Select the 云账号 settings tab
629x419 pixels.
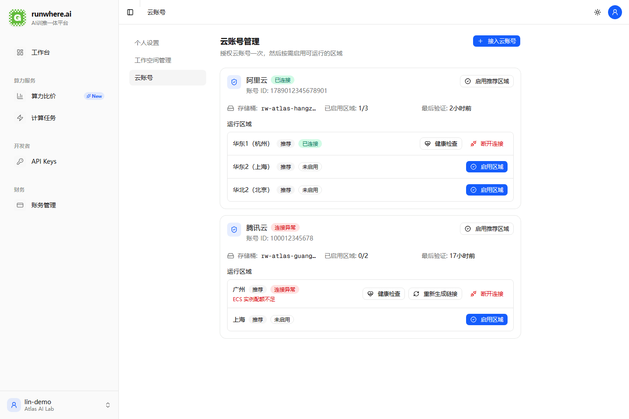[x=168, y=78]
